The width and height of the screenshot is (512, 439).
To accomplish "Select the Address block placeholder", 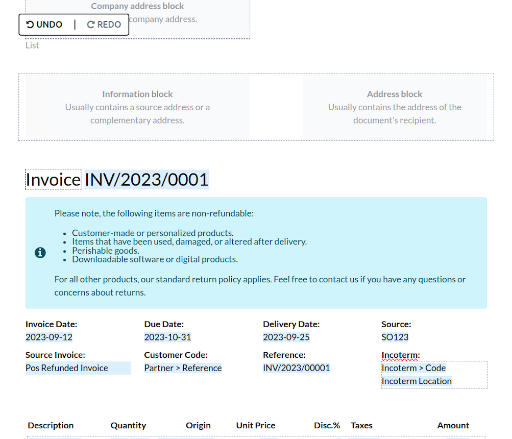I will 394,107.
